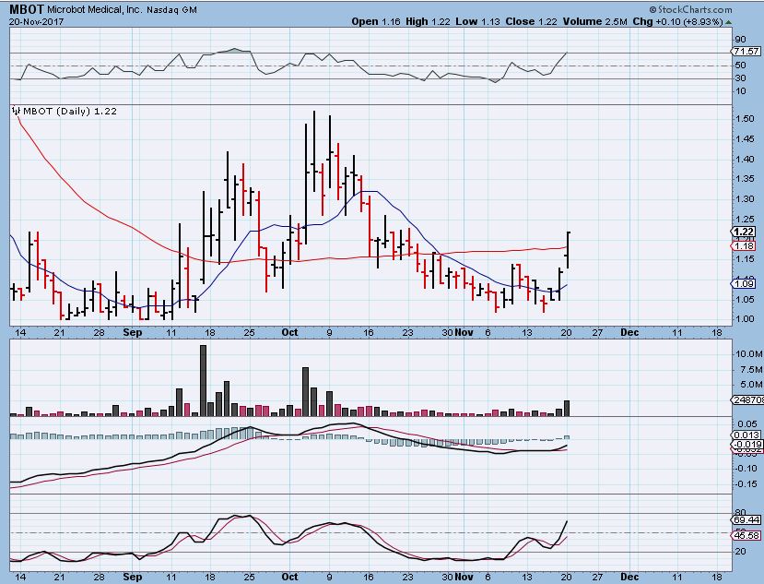Click the bar-chart icon beside MBOT (Daily)
The height and width of the screenshot is (584, 764).
coord(16,111)
